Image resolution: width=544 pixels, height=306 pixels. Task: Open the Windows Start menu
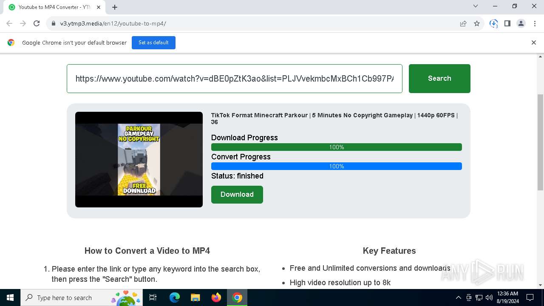pyautogui.click(x=10, y=297)
